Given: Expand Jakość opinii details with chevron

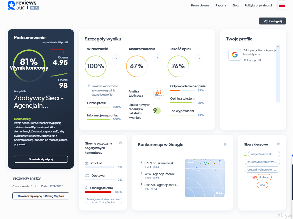Looking at the screenshot, I should tap(199, 58).
